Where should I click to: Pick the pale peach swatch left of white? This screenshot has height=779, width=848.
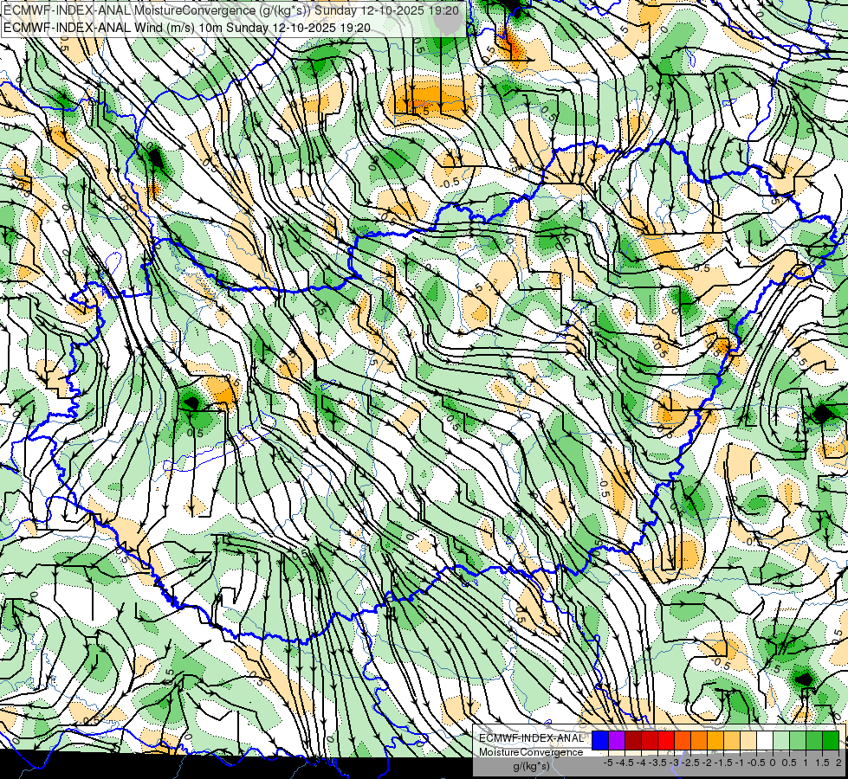pyautogui.click(x=748, y=740)
